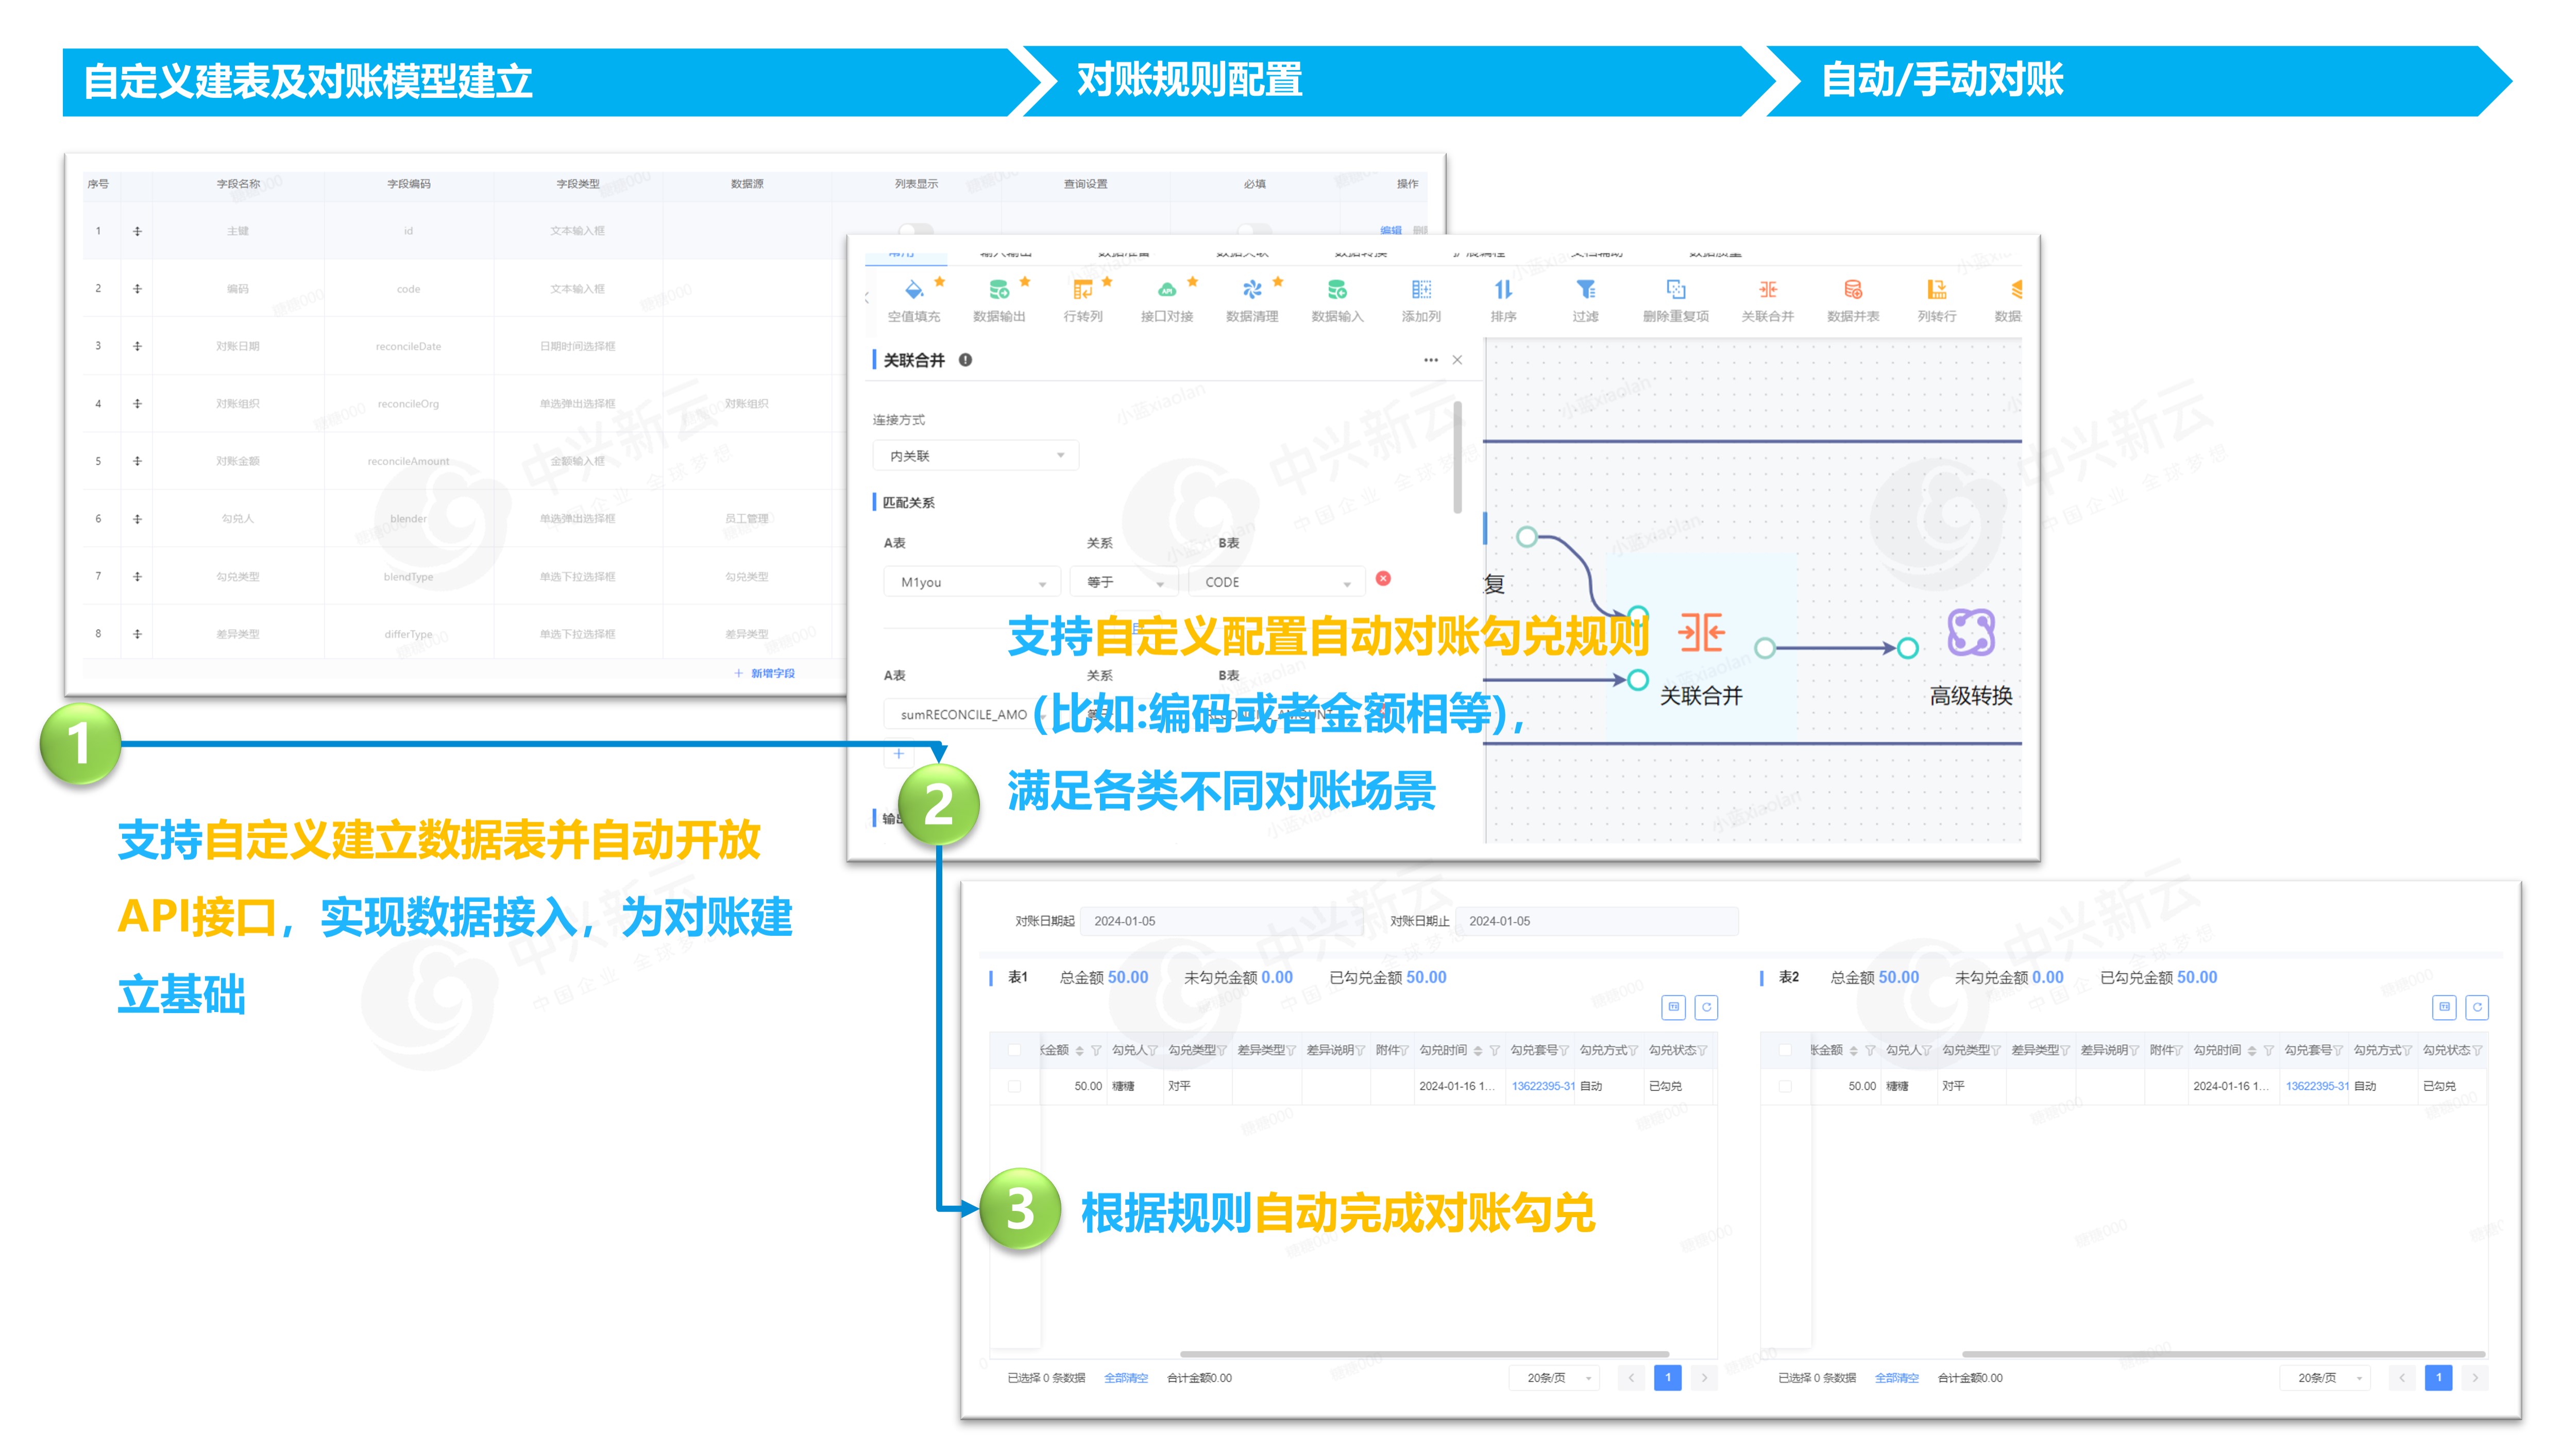Go to next page in 表1 pagination

point(1704,1378)
